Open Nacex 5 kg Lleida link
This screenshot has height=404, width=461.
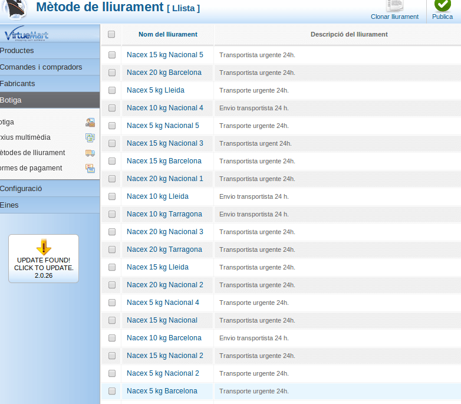(156, 90)
